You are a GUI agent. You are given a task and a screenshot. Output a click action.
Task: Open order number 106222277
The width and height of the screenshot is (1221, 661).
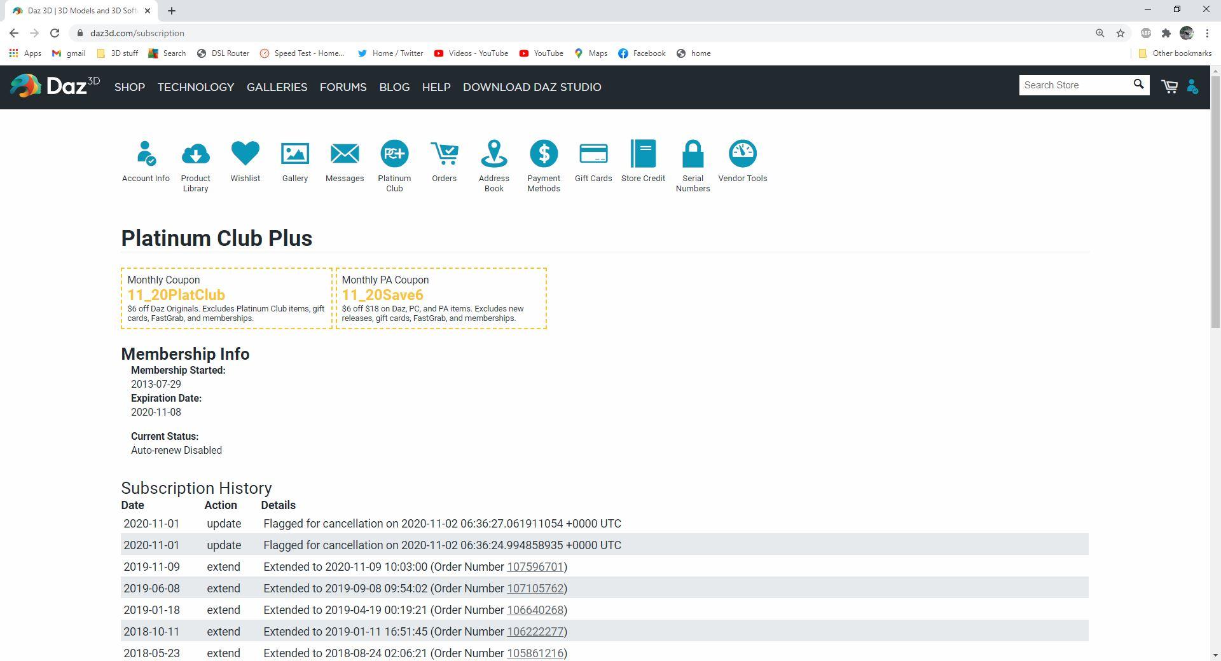pos(535,632)
